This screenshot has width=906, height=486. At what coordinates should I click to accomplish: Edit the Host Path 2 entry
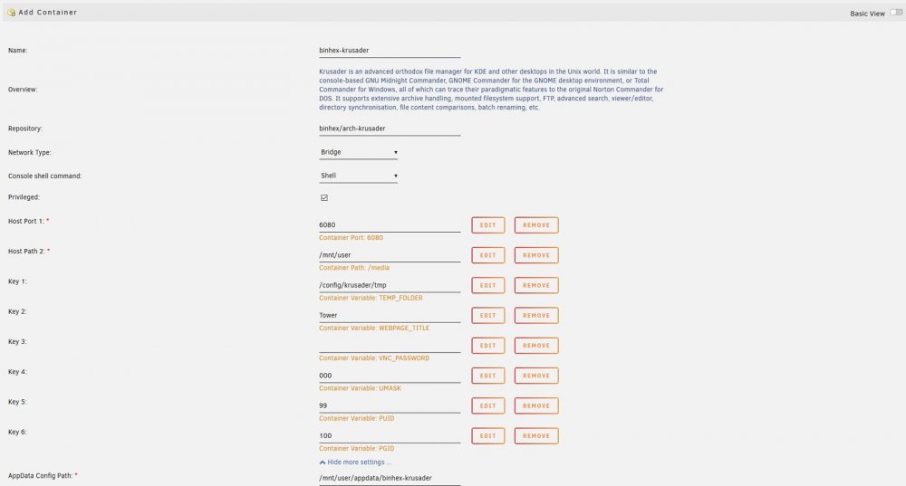point(488,255)
